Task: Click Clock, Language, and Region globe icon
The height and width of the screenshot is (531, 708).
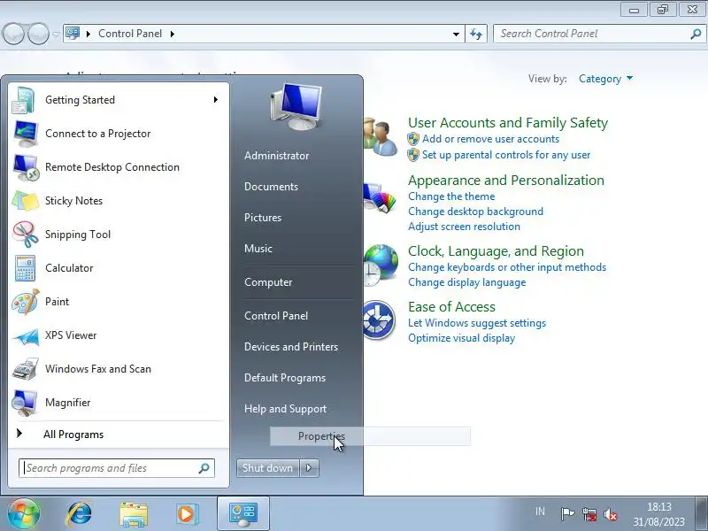Action: coord(381,265)
